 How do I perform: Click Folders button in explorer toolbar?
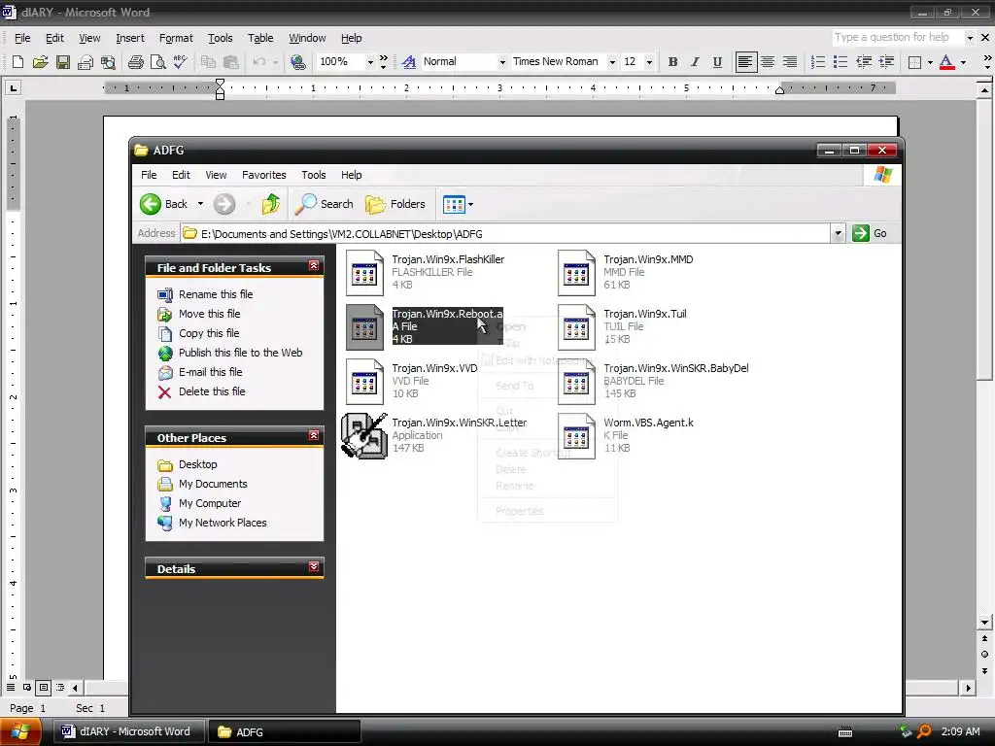(x=395, y=204)
